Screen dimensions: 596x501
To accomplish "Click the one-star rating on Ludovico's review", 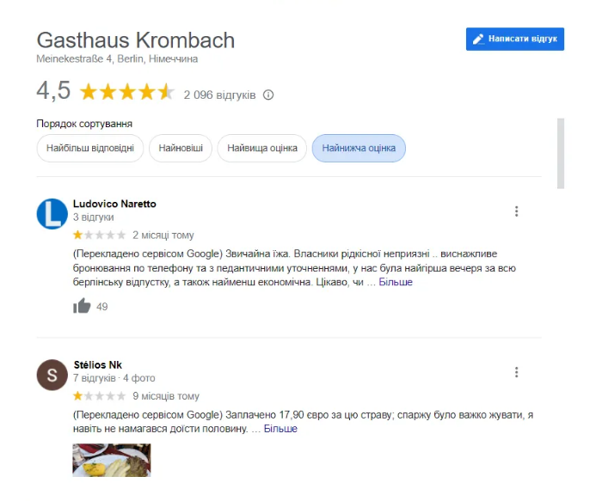I will [x=99, y=235].
